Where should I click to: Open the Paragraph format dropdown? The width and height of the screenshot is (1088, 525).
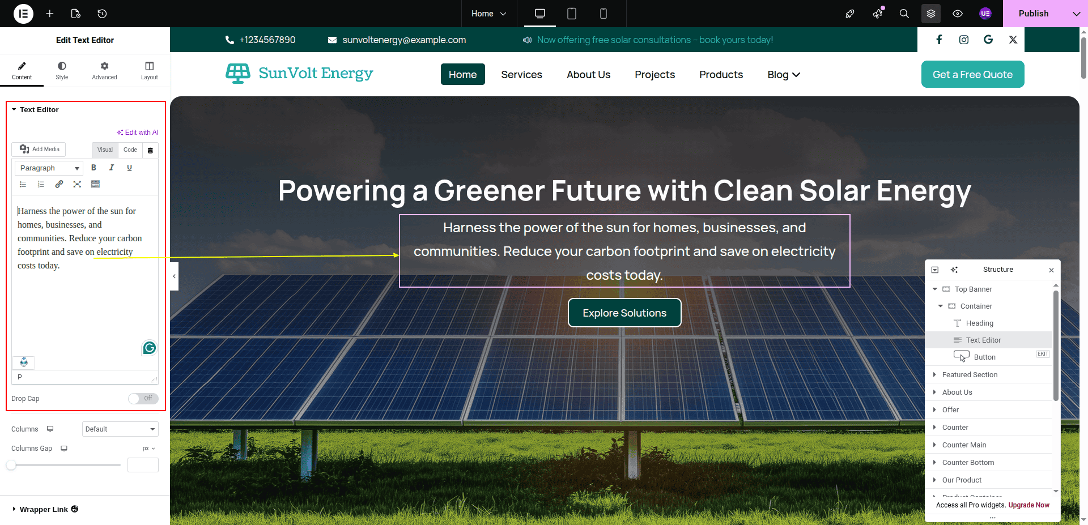[x=49, y=168]
